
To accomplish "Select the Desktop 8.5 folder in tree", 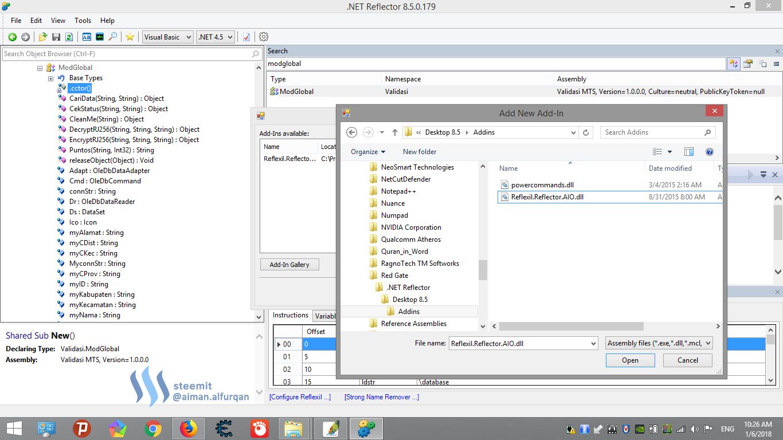I will click(410, 300).
